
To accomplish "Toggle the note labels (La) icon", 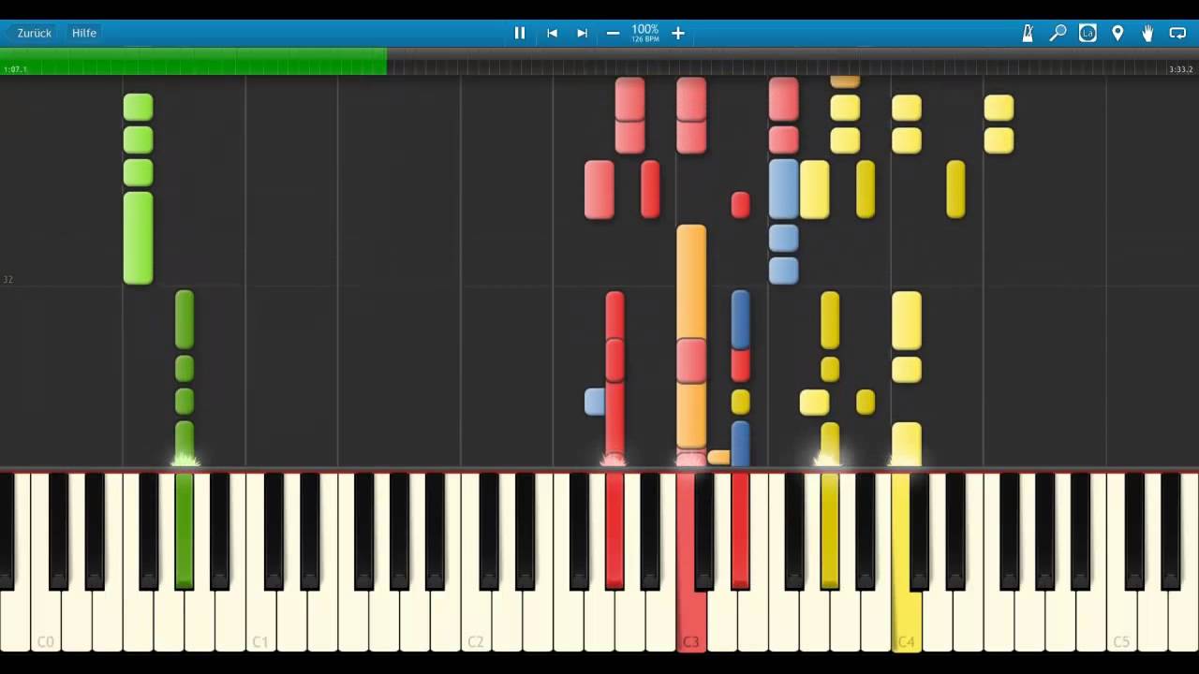I will pos(1088,33).
